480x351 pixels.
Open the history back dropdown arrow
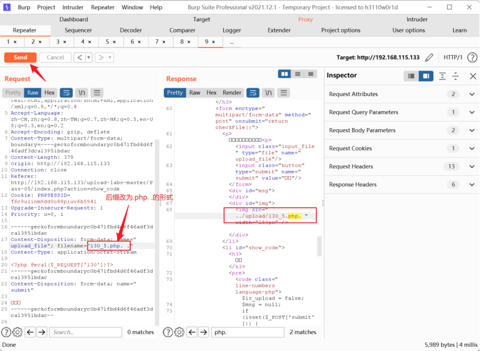[89, 57]
